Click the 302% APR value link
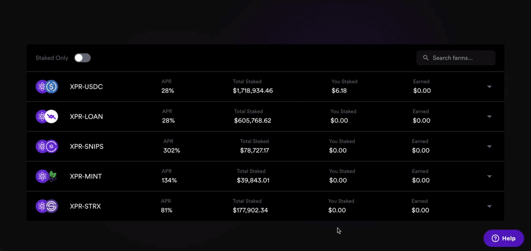The image size is (531, 251). click(x=172, y=150)
